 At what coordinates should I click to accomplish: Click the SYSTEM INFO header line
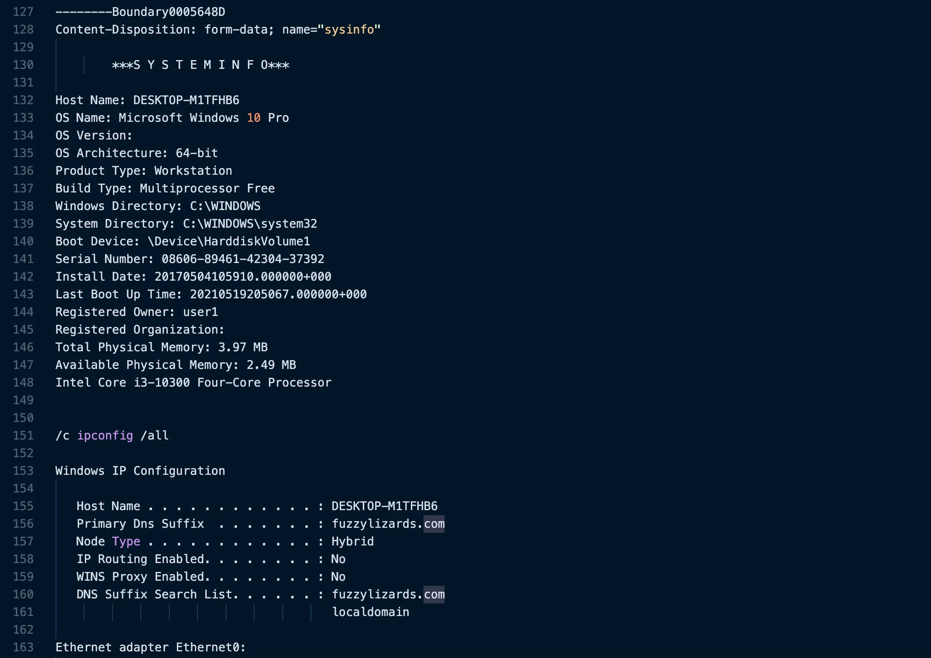(200, 65)
